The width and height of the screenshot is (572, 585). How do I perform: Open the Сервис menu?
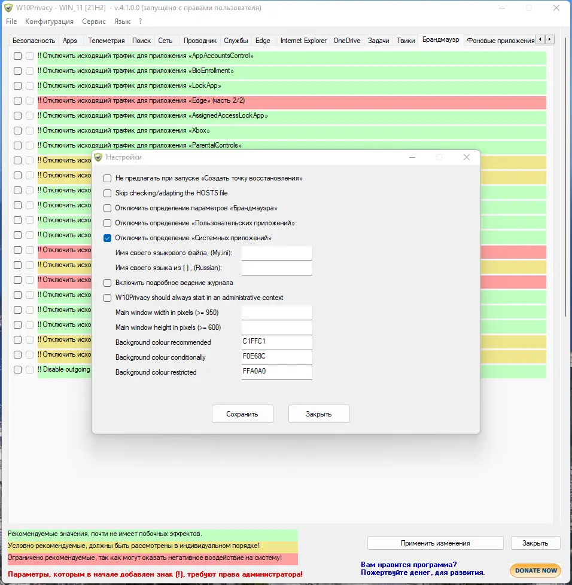(94, 22)
